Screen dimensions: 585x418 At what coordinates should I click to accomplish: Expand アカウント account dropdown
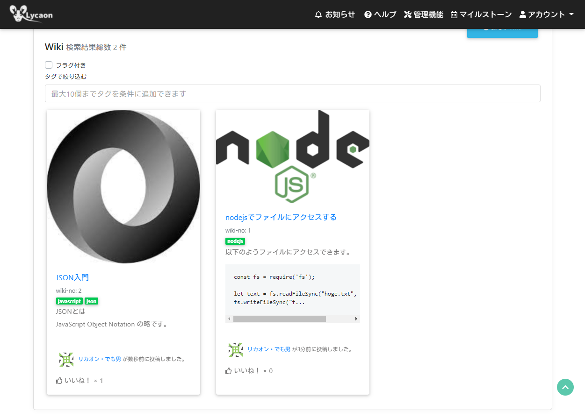[x=546, y=14]
